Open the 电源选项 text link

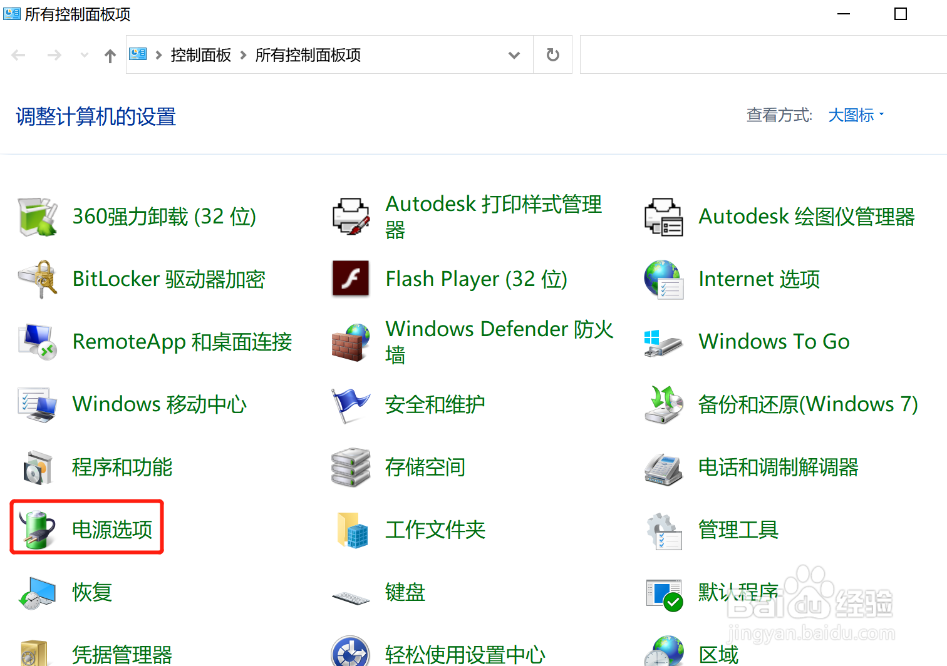(112, 530)
